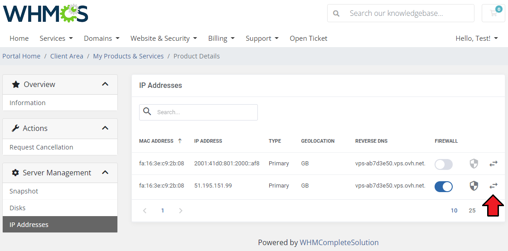This screenshot has height=251, width=508.
Task: Show 25 entries per page
Action: tap(472, 211)
